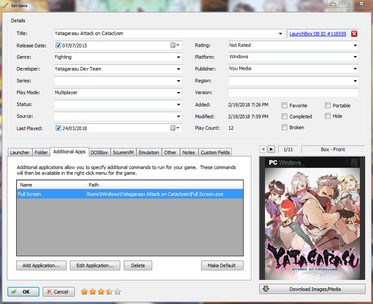Image resolution: width=373 pixels, height=304 pixels.
Task: Switch to the Folder tab
Action: point(41,152)
